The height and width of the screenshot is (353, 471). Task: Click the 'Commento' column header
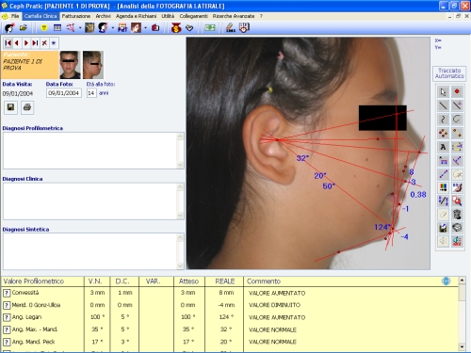pyautogui.click(x=264, y=281)
